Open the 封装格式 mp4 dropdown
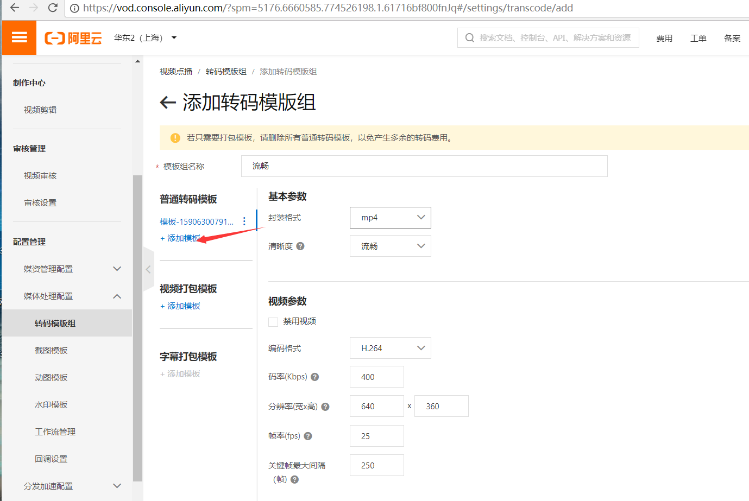This screenshot has height=501, width=749. [x=390, y=217]
